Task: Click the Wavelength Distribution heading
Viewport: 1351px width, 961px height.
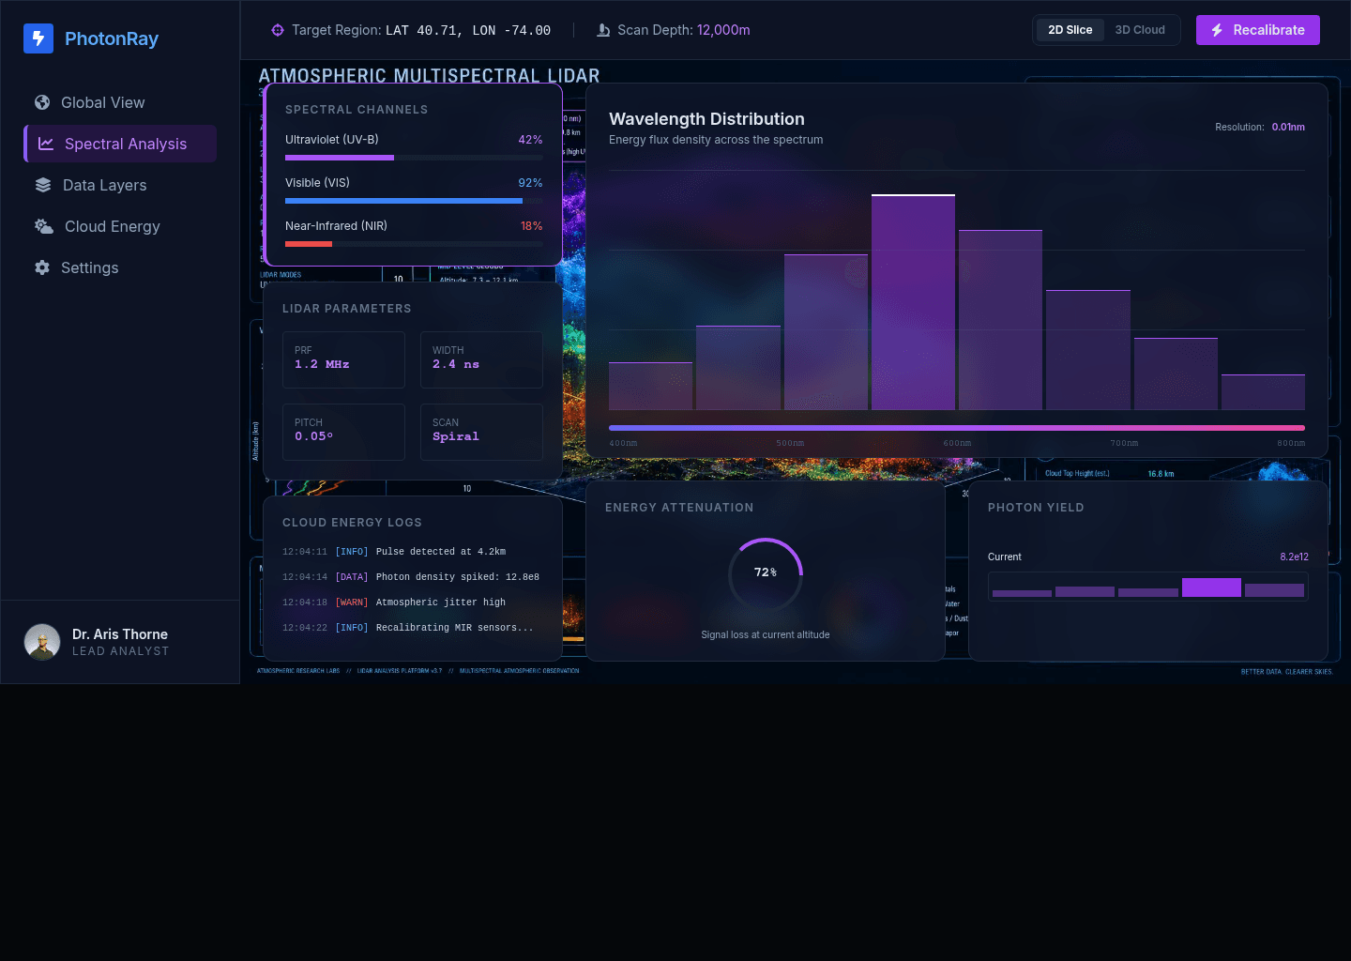Action: click(706, 119)
